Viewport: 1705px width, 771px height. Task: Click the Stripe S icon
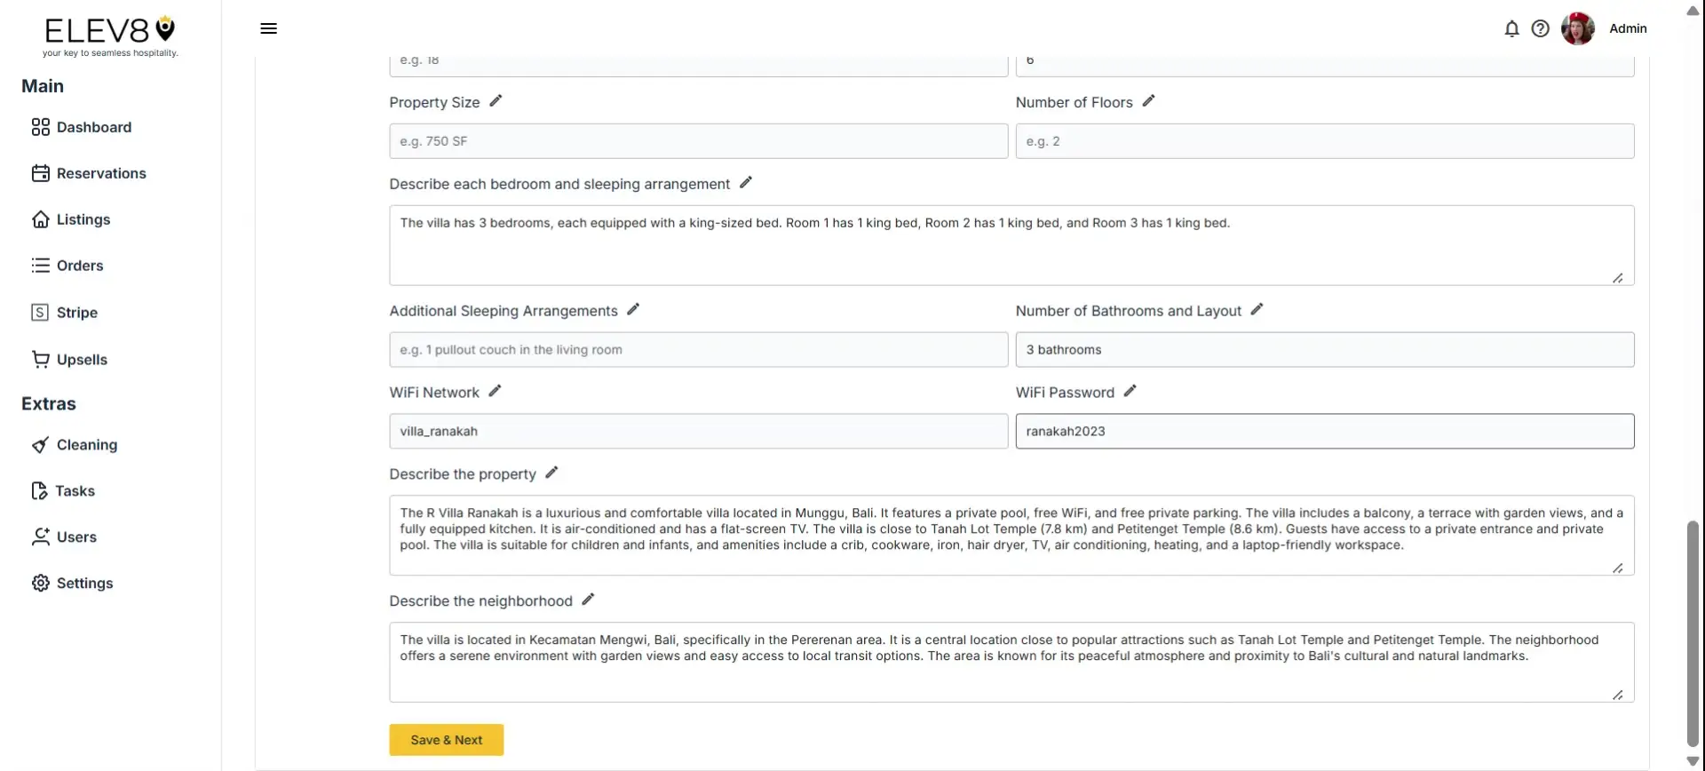click(40, 313)
